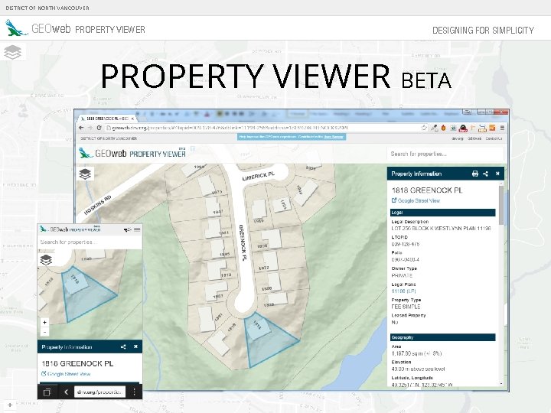Open the mobile view hamburger menu
The image size is (551, 413).
pyautogui.click(x=137, y=229)
